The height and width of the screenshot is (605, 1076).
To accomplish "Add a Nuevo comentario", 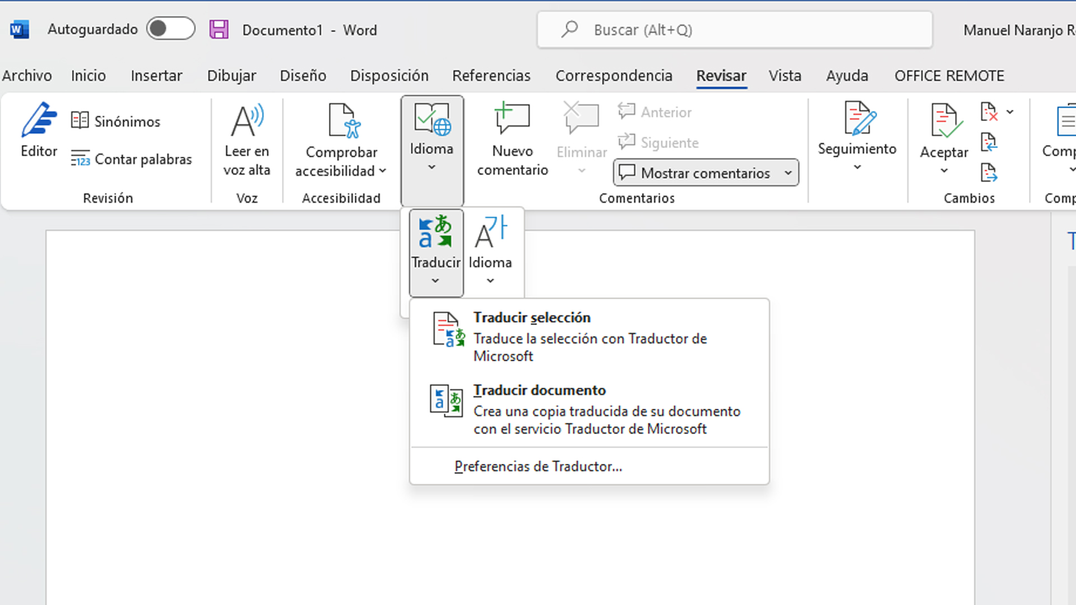I will click(512, 140).
